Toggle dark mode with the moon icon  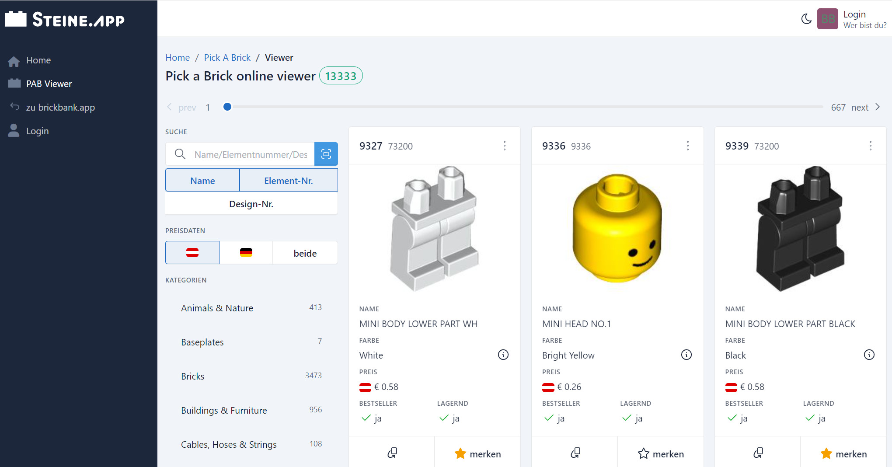[807, 19]
